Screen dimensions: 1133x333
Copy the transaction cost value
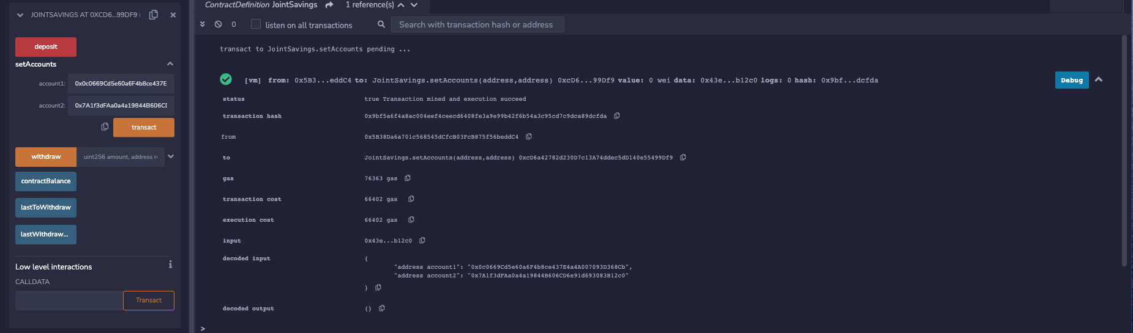[x=411, y=199]
